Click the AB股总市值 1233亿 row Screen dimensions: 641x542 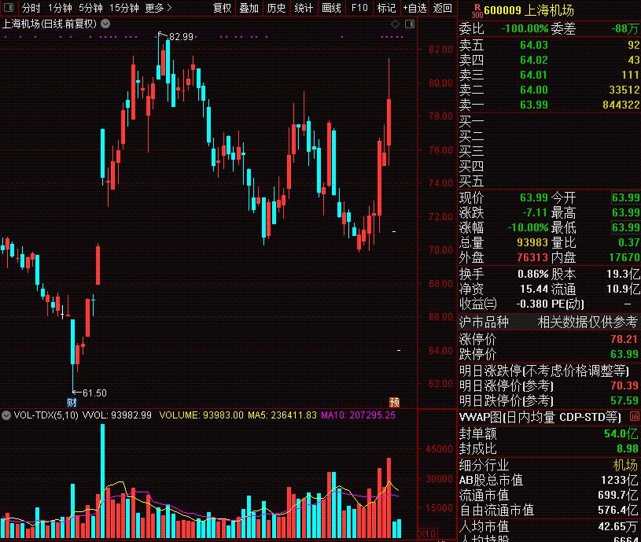coord(549,481)
